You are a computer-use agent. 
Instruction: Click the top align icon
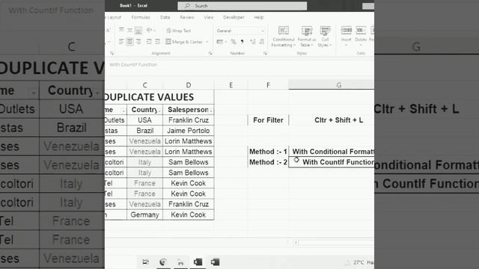[121, 30]
